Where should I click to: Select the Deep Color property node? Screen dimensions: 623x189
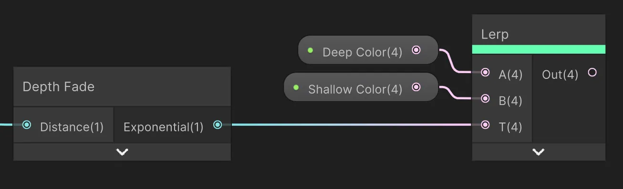click(368, 50)
